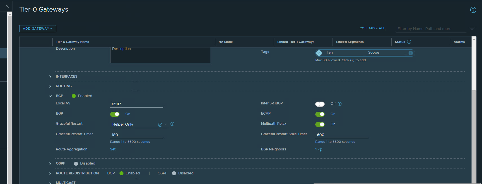Expand the INTERFACES section
The width and height of the screenshot is (482, 184).
coord(50,77)
